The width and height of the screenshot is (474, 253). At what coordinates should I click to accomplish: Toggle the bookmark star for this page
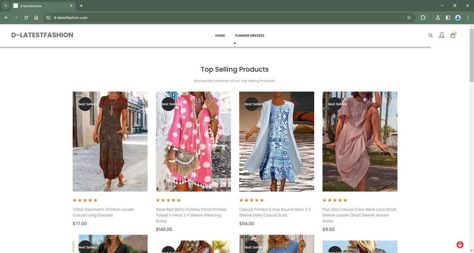pyautogui.click(x=409, y=18)
